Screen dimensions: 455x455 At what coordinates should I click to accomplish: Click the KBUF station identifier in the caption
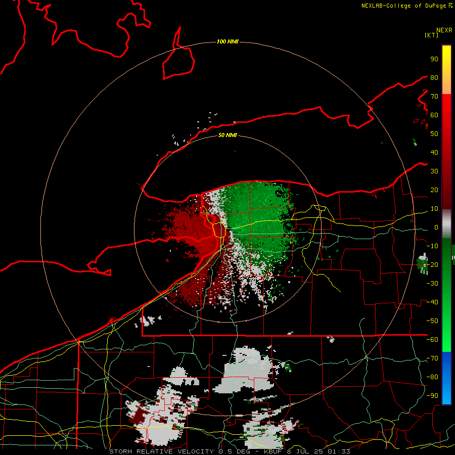273,451
